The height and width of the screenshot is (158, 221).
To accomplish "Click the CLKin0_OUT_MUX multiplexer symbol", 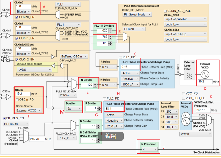I will click(58, 15).
